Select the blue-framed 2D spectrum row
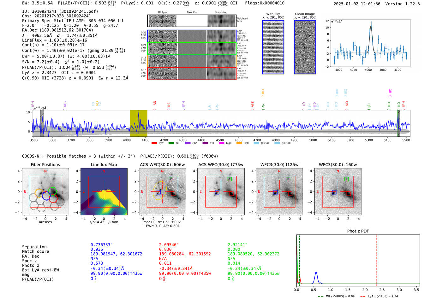Viewport: 442px width, 301px height. click(x=192, y=36)
